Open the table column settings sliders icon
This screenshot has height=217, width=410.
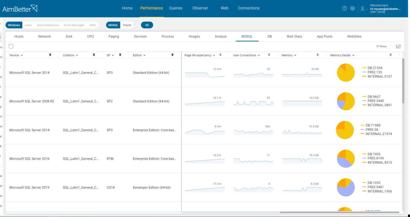(398, 46)
